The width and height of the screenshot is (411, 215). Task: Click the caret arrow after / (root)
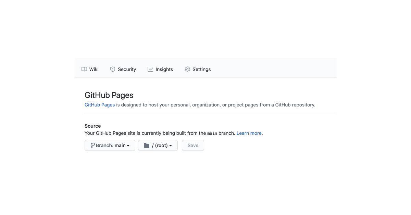(x=171, y=146)
